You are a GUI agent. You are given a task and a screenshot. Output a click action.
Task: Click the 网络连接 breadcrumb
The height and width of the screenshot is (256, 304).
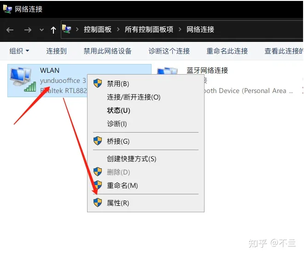point(200,29)
